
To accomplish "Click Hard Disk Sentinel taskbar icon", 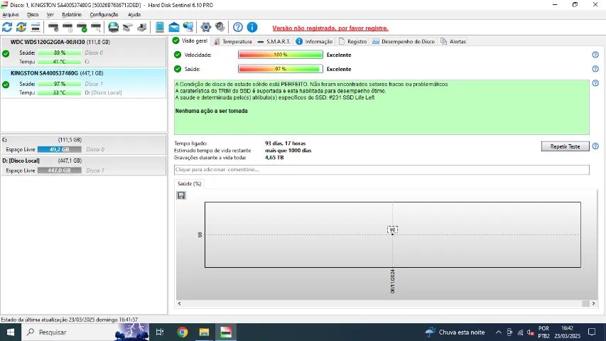I will point(226,332).
